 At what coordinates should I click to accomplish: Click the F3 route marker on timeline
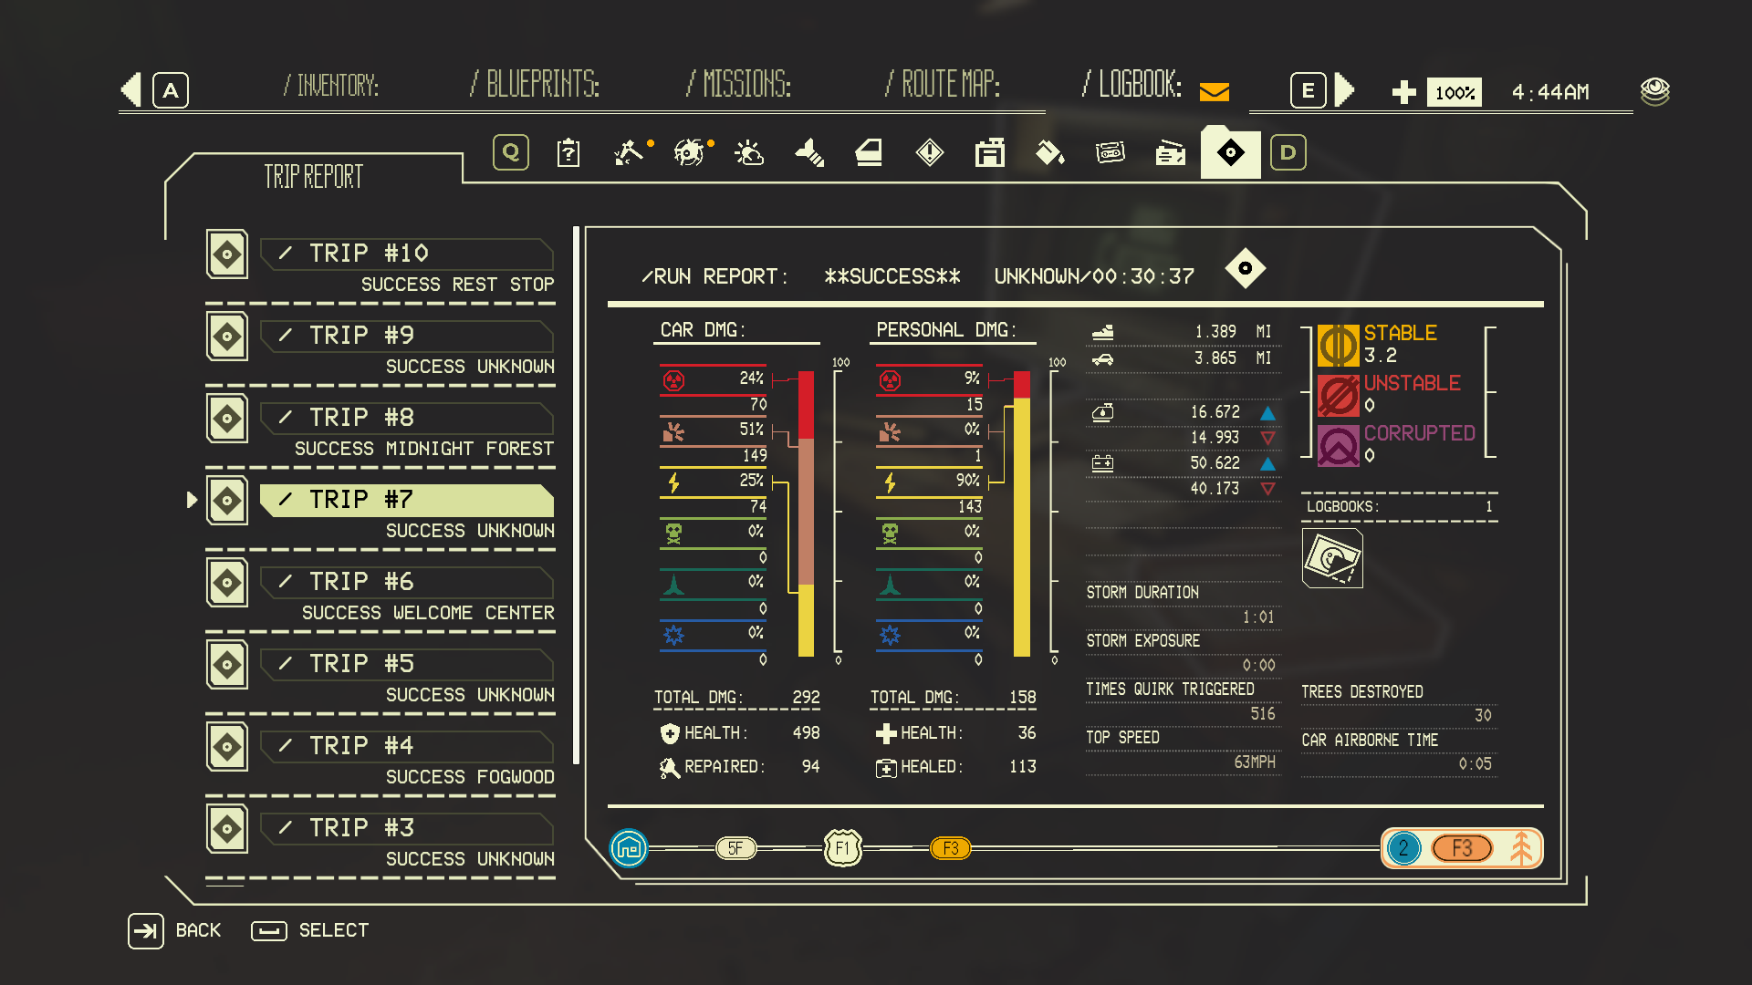coord(950,848)
